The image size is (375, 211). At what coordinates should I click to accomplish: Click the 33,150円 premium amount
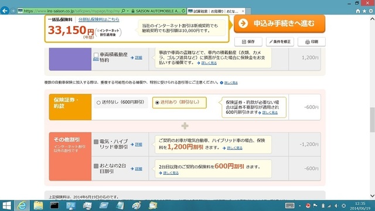(71, 30)
